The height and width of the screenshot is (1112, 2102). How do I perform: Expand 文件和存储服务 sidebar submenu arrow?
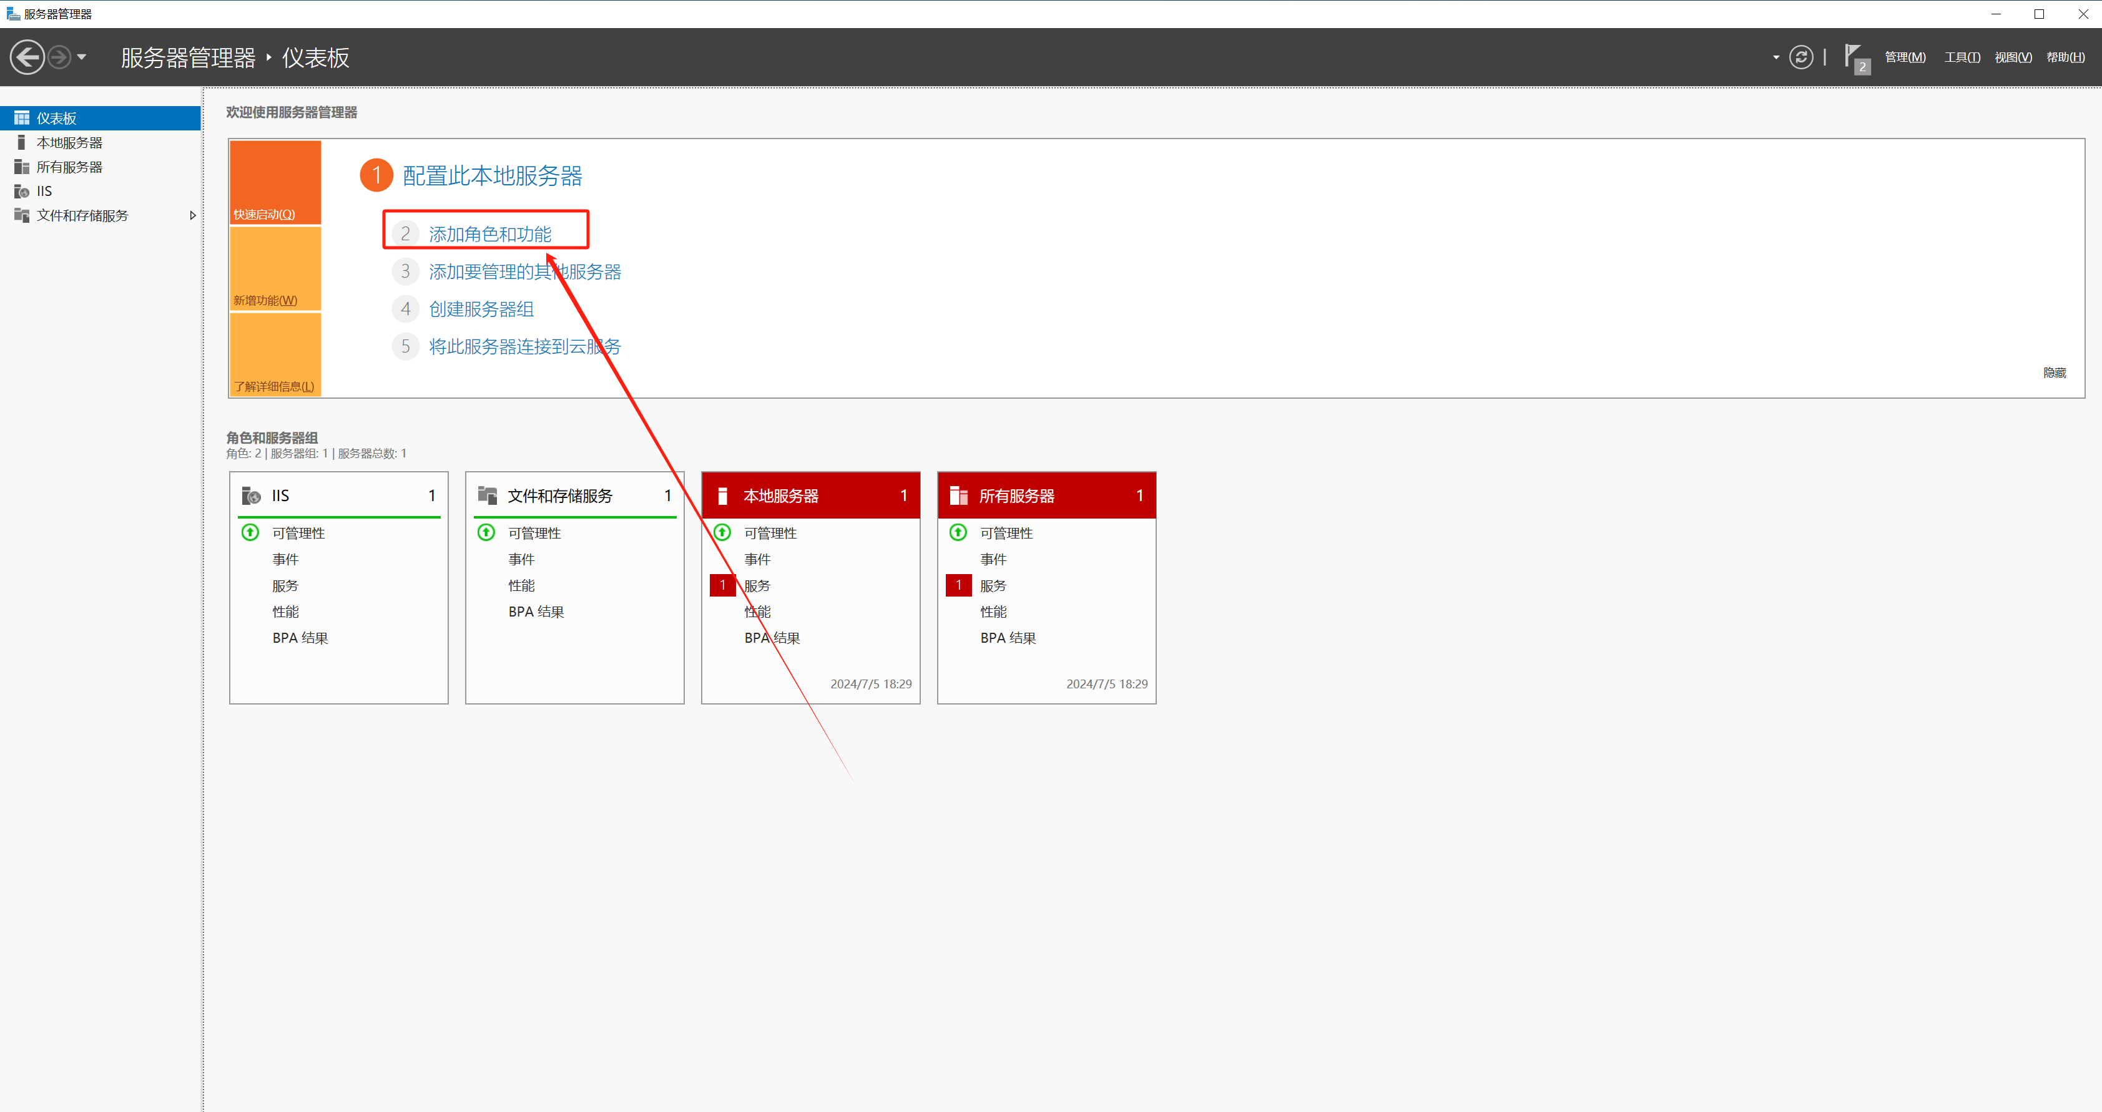click(x=192, y=215)
